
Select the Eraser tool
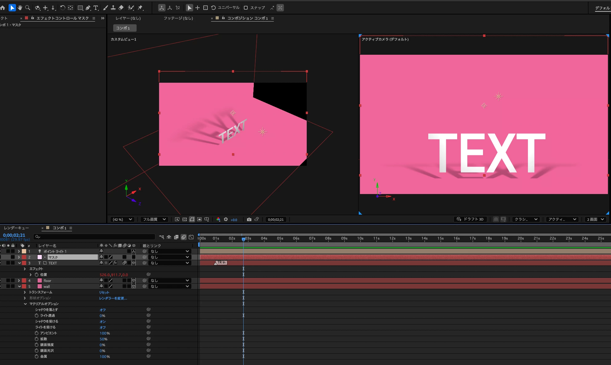121,8
